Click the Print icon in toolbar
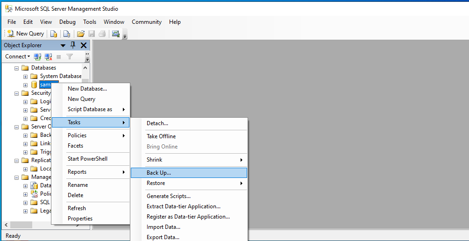The height and width of the screenshot is (241, 469). pyautogui.click(x=102, y=34)
